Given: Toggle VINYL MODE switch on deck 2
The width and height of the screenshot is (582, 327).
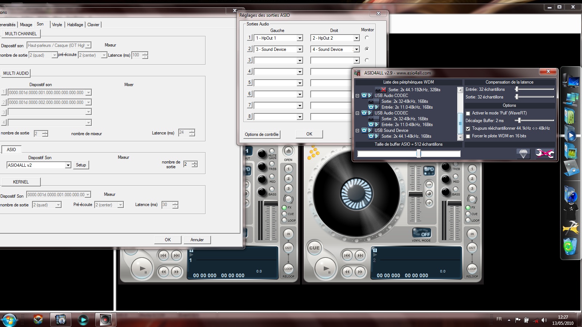Looking at the screenshot, I should click(421, 233).
